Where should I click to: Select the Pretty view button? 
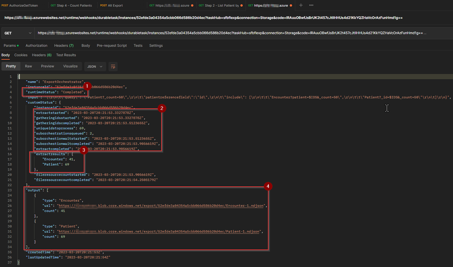pos(11,67)
